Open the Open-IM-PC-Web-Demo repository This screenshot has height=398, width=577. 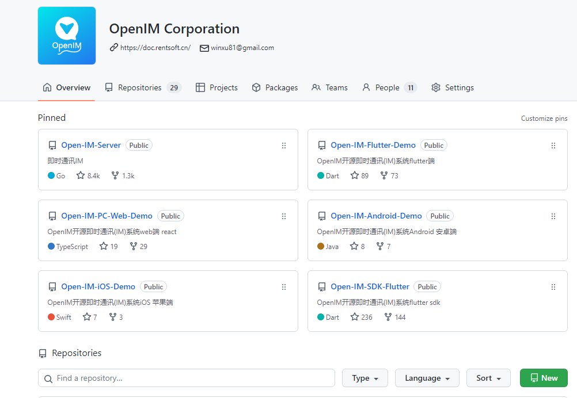(x=107, y=216)
